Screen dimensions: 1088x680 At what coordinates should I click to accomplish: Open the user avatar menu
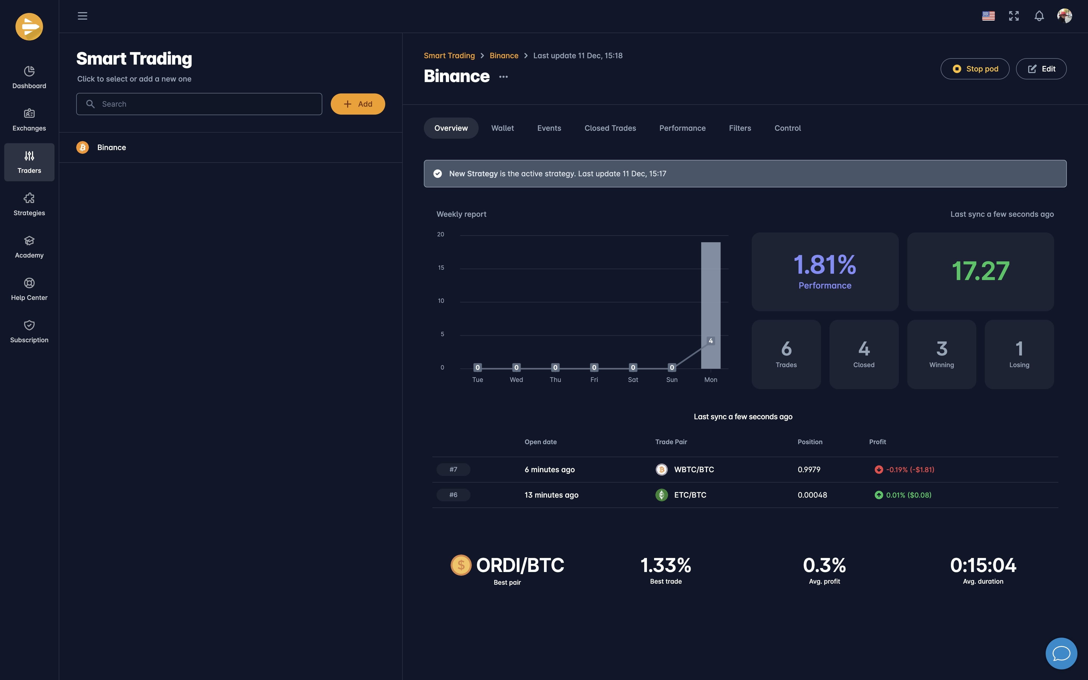pyautogui.click(x=1065, y=16)
